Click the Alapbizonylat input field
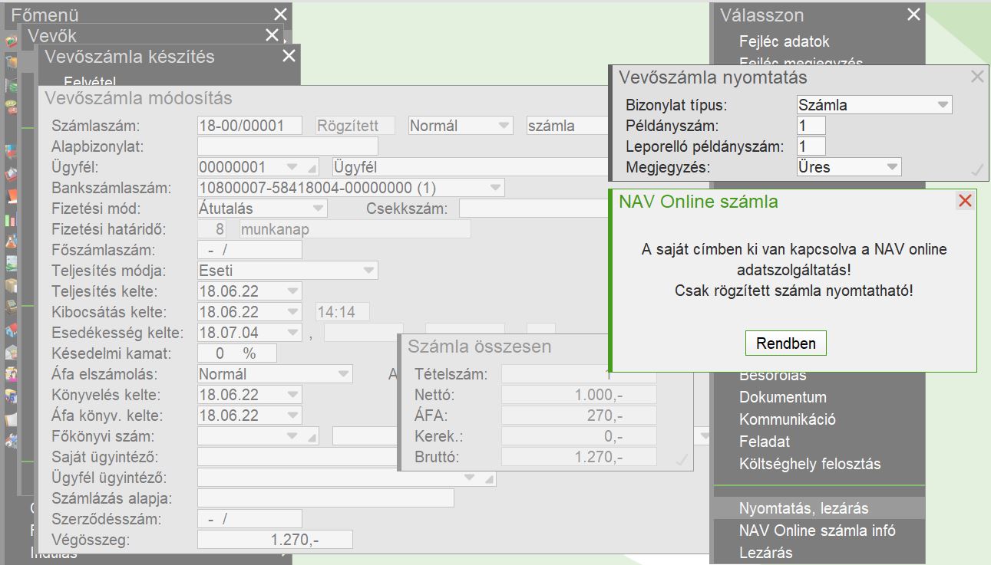The width and height of the screenshot is (991, 565). point(288,146)
